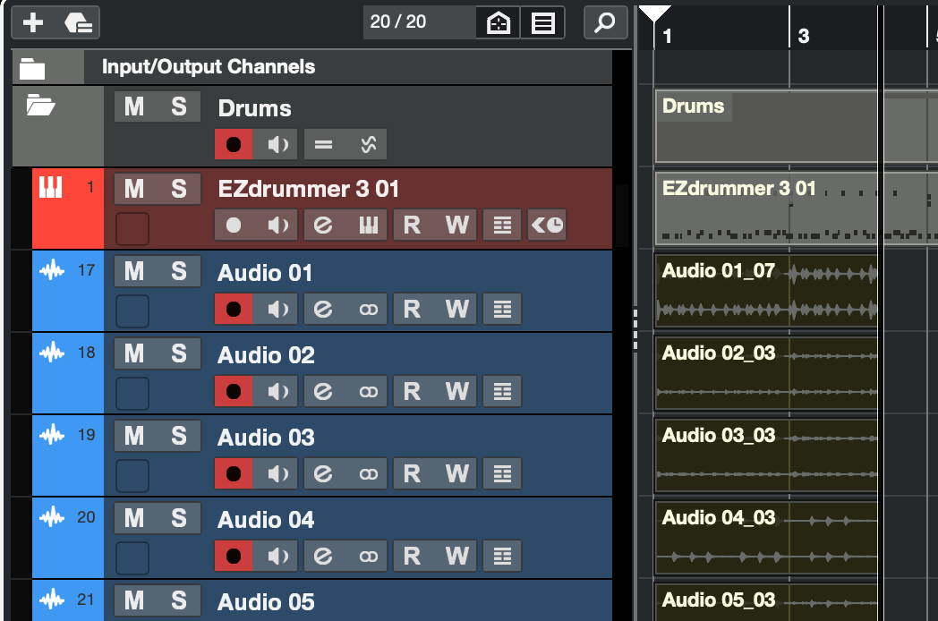This screenshot has height=621, width=938.
Task: Open the lanes icon on Audio 03
Action: [502, 473]
